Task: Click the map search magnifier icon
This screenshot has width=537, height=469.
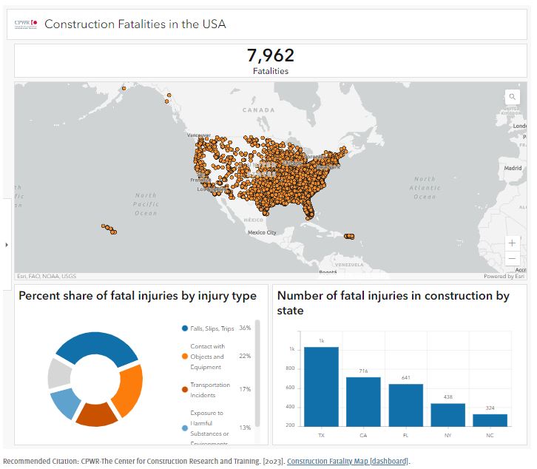Action: [x=512, y=97]
